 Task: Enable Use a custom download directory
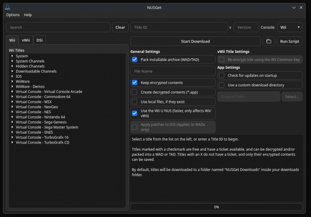click(x=222, y=85)
